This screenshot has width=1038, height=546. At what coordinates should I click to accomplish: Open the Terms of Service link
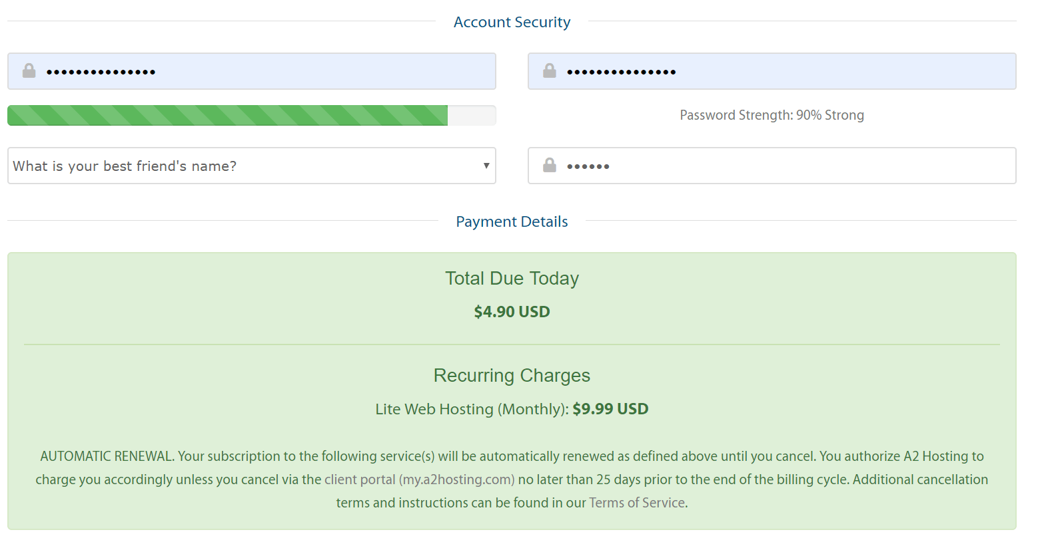637,503
